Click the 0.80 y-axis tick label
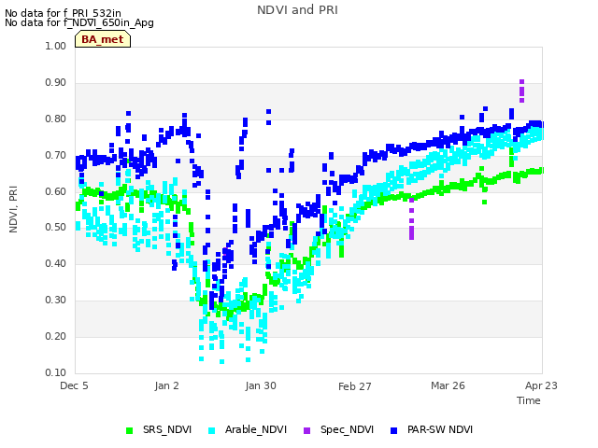 [x=56, y=119]
